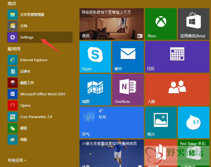Screen dimensions: 211x167
Task: Open the OneNote tile
Action: 128,90
